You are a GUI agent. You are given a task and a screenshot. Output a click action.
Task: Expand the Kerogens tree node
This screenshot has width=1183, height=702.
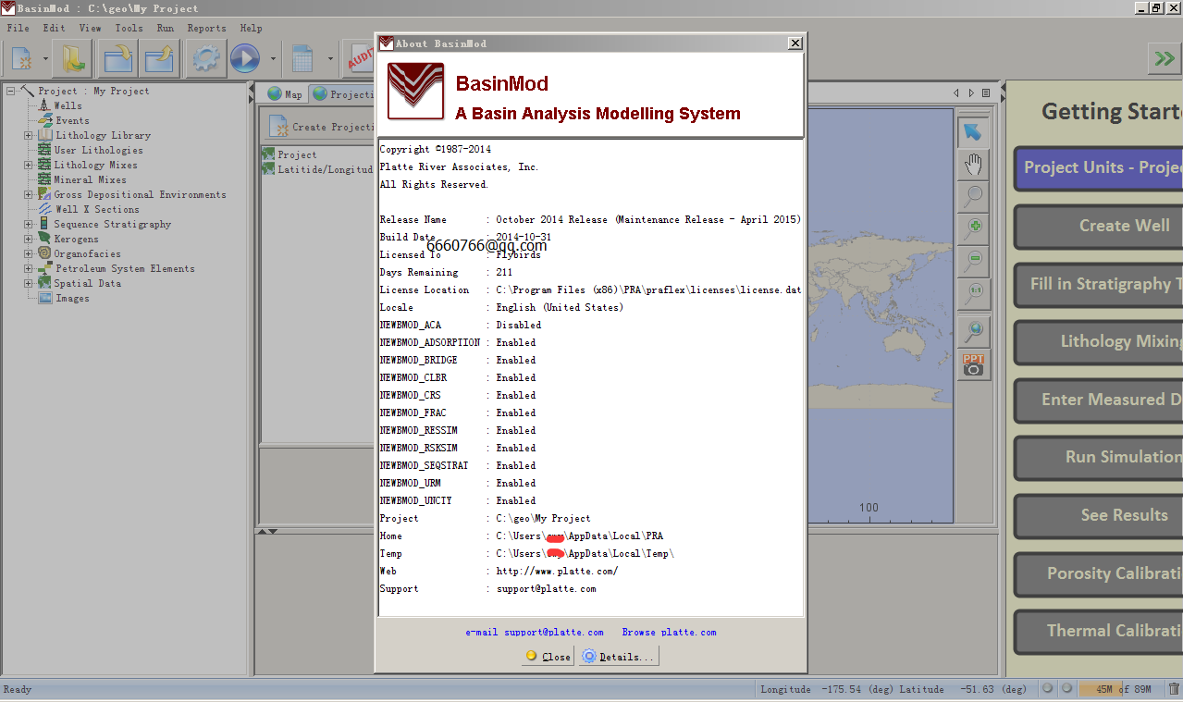[29, 239]
